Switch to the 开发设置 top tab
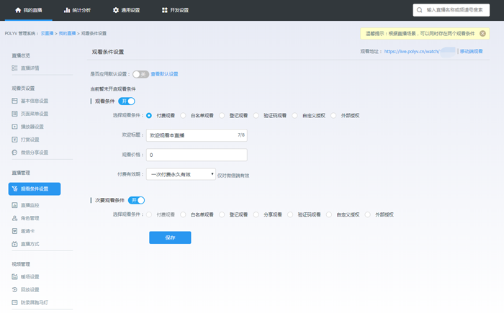Image resolution: width=504 pixels, height=313 pixels. tap(174, 10)
